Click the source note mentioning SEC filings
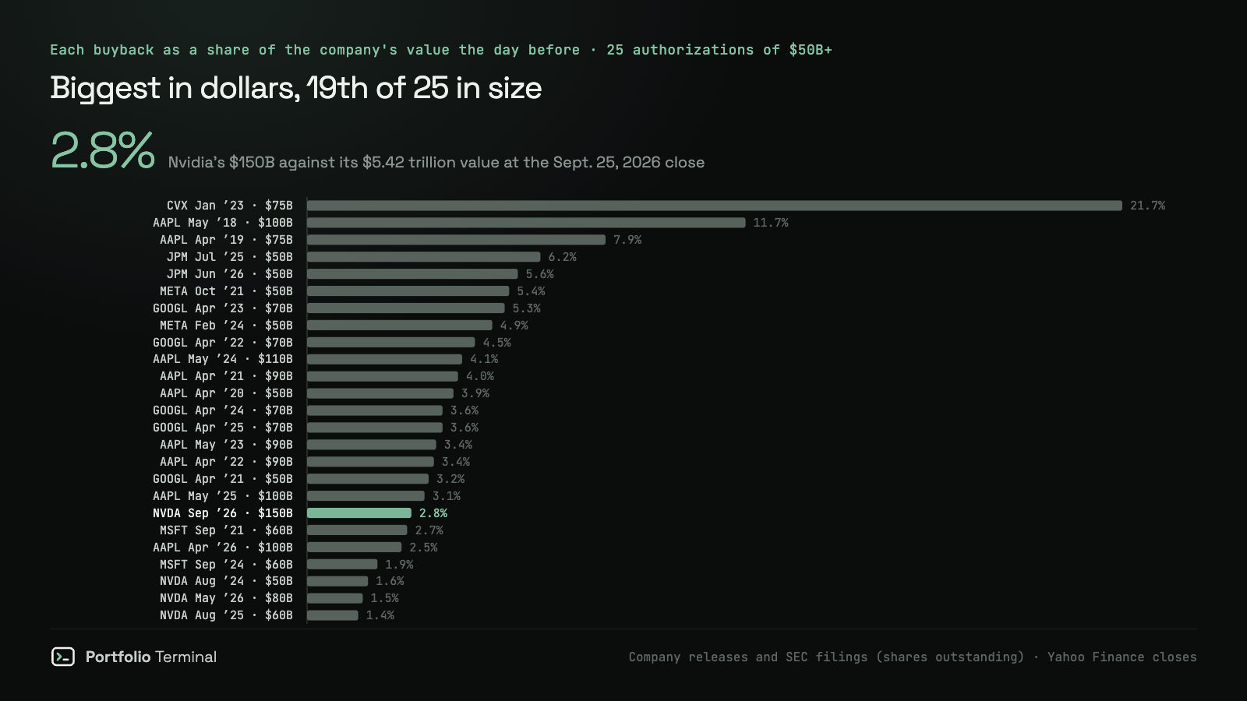The image size is (1247, 701). [x=913, y=657]
